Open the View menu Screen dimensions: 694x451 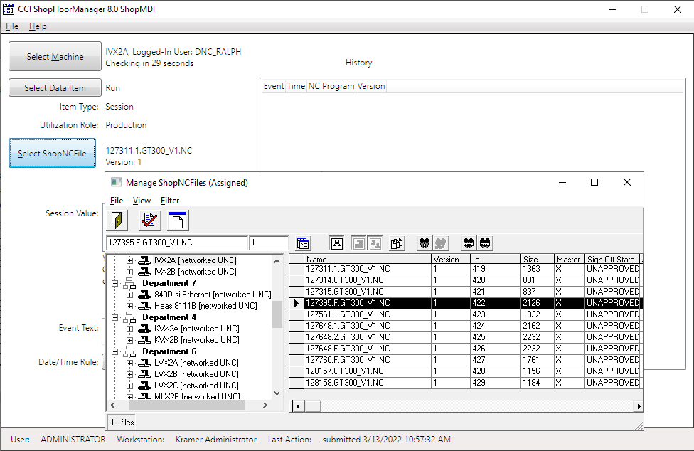[142, 201]
